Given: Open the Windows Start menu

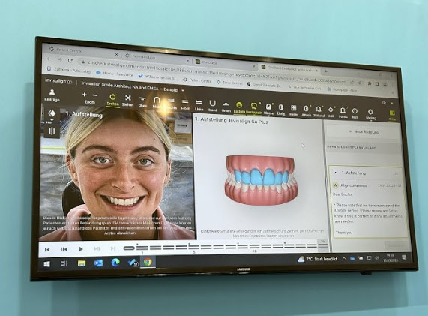Looking at the screenshot, I should [x=46, y=264].
